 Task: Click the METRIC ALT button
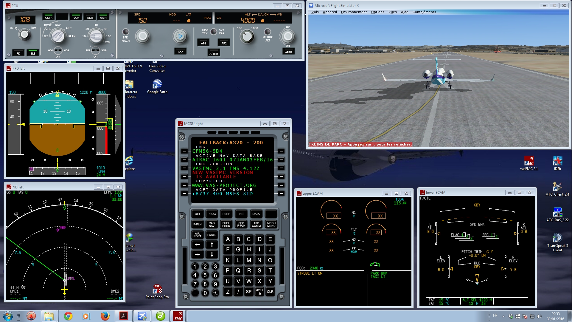[x=268, y=32]
